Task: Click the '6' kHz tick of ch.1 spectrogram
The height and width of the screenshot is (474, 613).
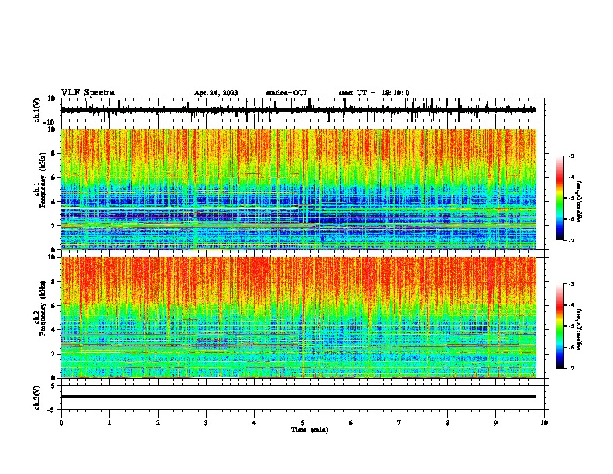Action: (53, 178)
